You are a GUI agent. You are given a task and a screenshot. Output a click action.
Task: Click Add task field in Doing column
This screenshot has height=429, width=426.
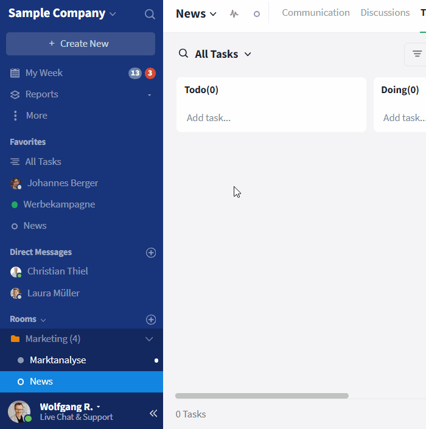point(404,118)
